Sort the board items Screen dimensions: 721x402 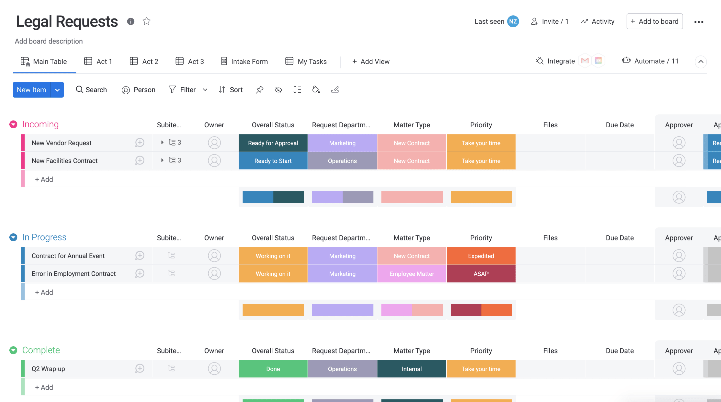tap(231, 90)
